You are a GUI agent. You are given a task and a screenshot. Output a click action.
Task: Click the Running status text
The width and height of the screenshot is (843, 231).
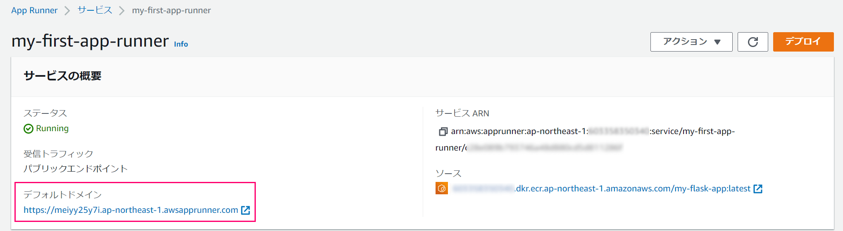click(x=52, y=128)
